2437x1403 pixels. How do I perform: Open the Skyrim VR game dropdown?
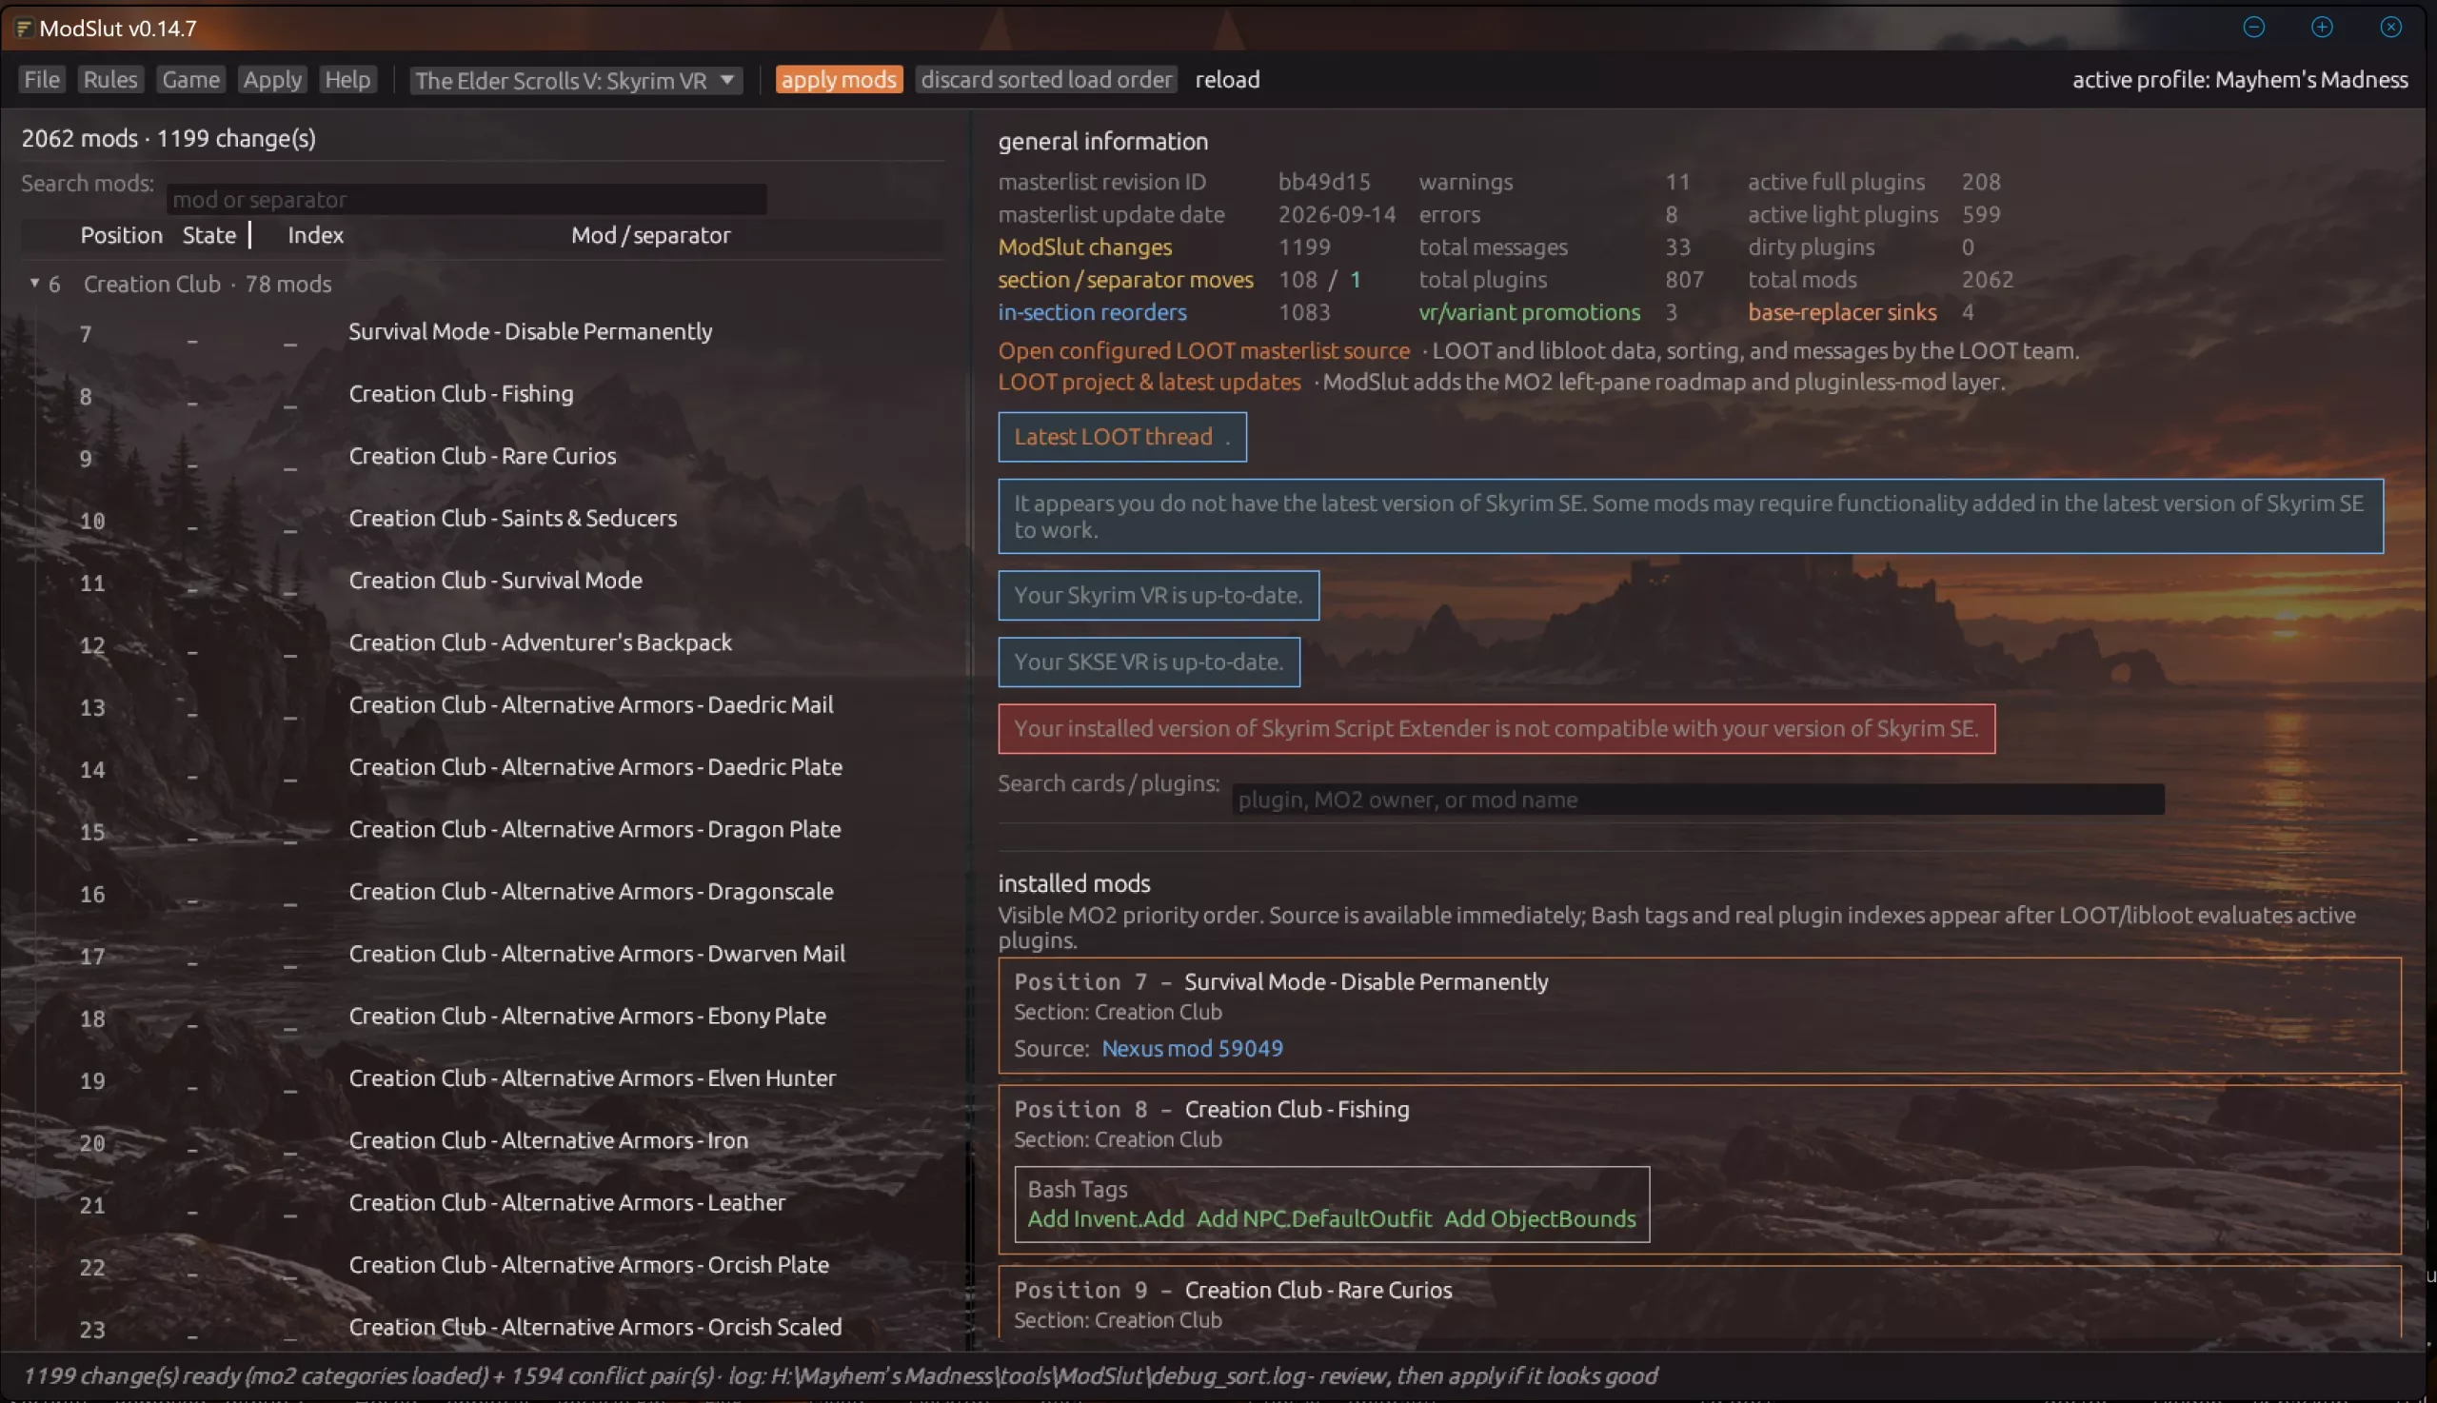click(x=575, y=80)
